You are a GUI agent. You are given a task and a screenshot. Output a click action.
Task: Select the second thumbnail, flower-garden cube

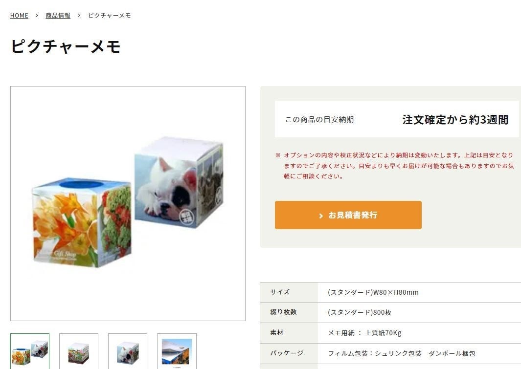[79, 351]
